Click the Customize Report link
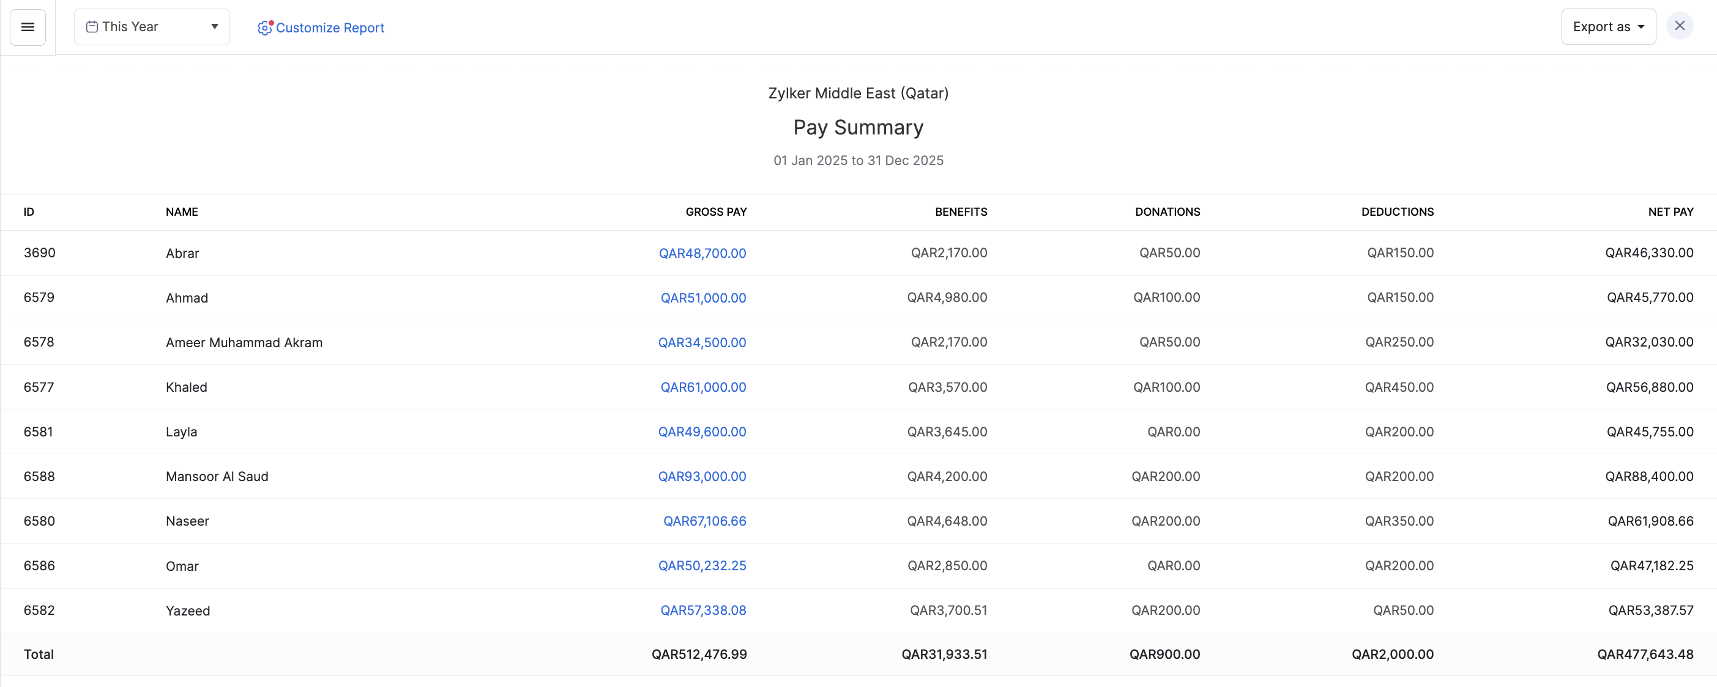1717x687 pixels. pyautogui.click(x=330, y=28)
